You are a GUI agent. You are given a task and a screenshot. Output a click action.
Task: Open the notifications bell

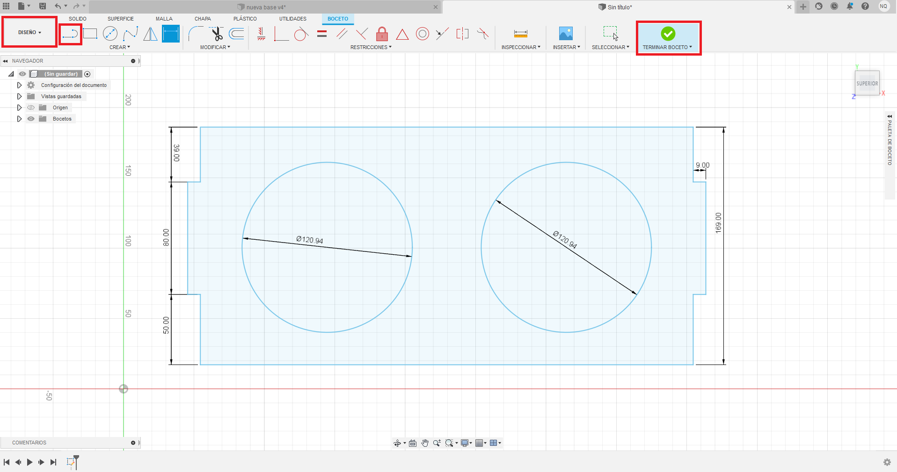click(x=850, y=7)
